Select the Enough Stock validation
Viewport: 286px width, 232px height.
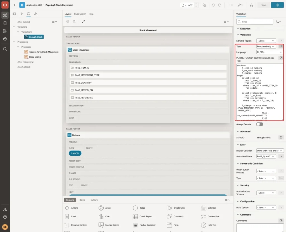pos(34,37)
